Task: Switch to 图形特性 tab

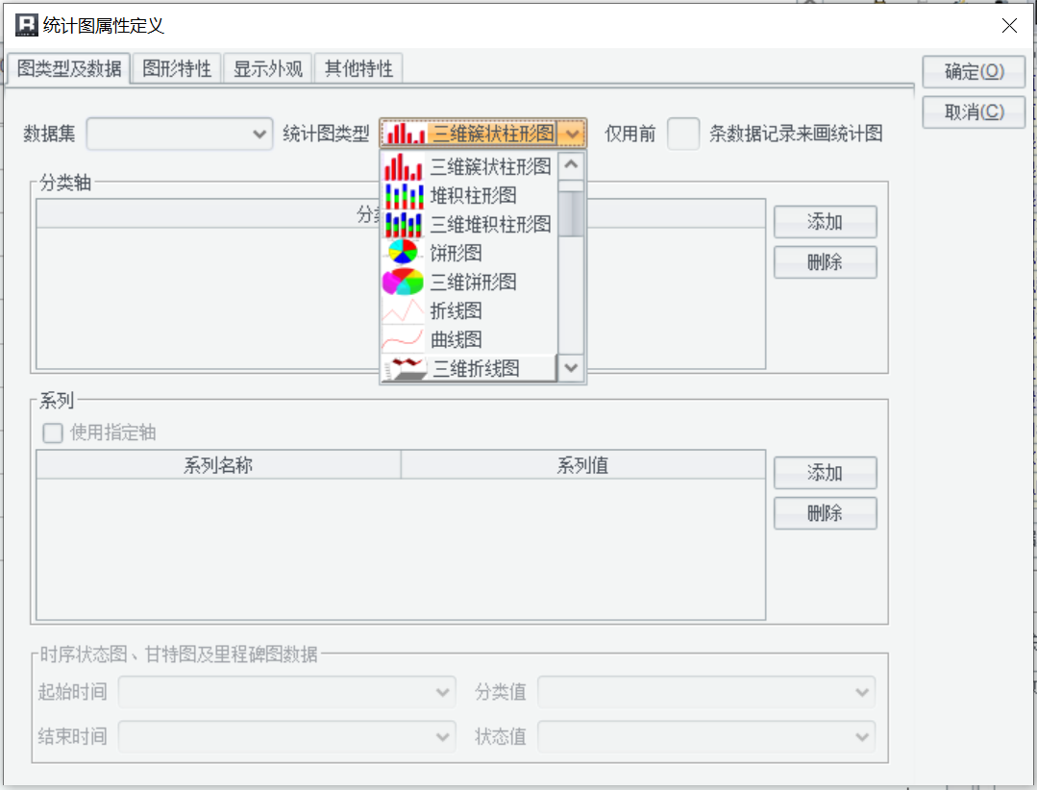Action: 177,68
